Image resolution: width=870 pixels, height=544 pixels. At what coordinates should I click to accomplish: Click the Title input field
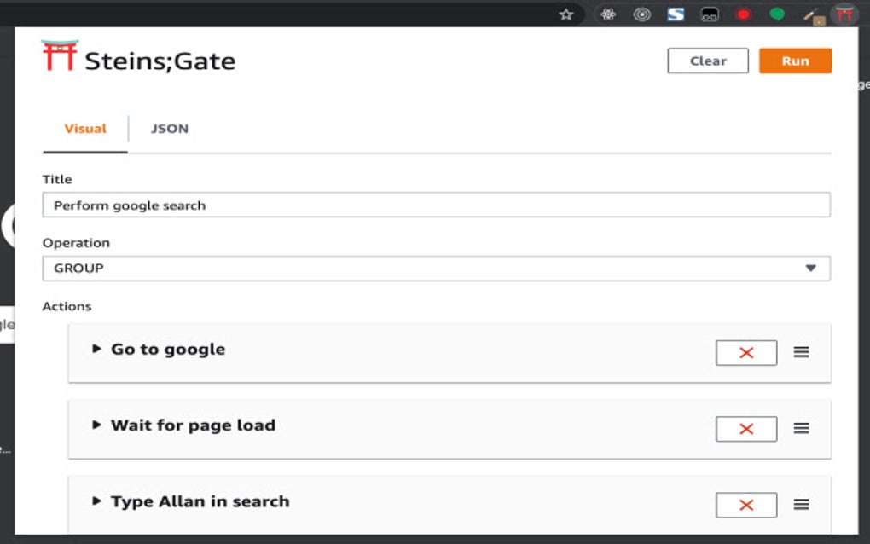436,205
